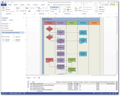Cut the selected shape
This screenshot has height=96, width=120.
(7, 7)
